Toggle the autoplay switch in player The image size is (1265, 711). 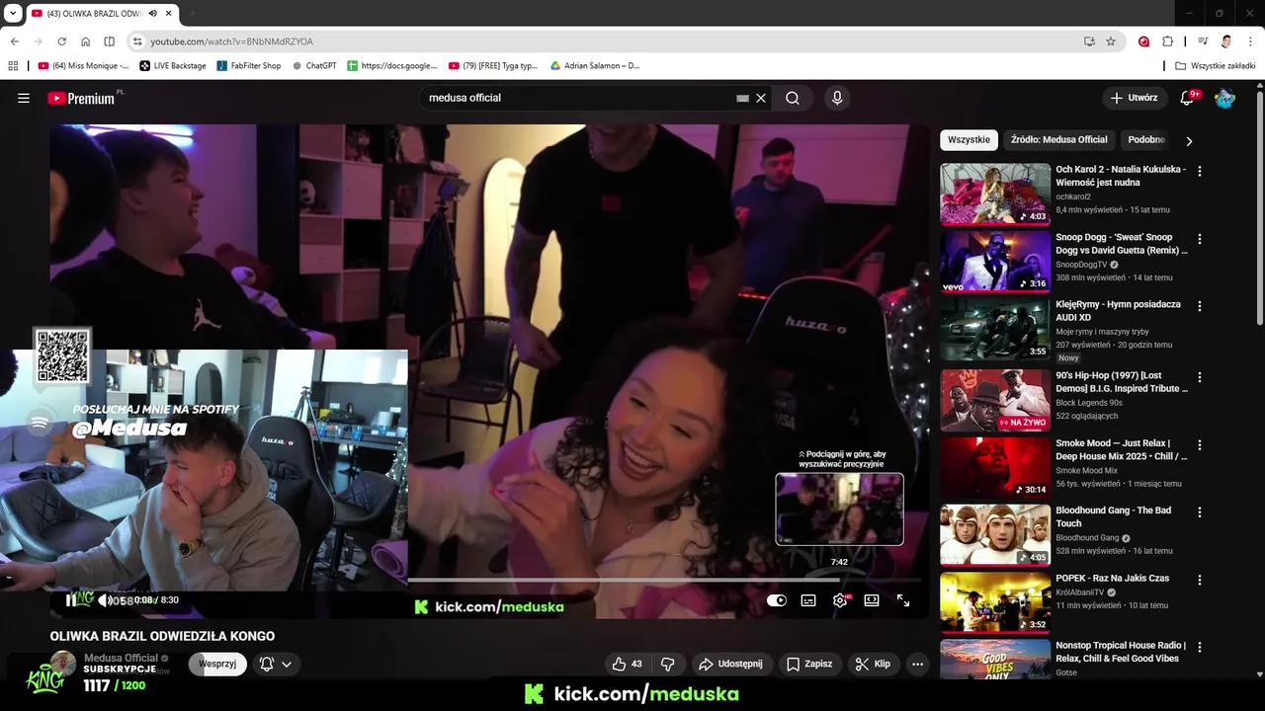point(777,599)
